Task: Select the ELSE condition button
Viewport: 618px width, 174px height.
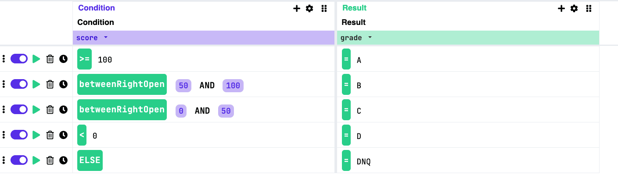Action: tap(90, 160)
